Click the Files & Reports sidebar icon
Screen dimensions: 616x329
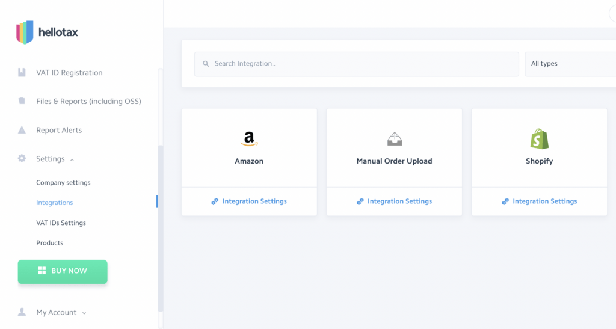(x=22, y=101)
